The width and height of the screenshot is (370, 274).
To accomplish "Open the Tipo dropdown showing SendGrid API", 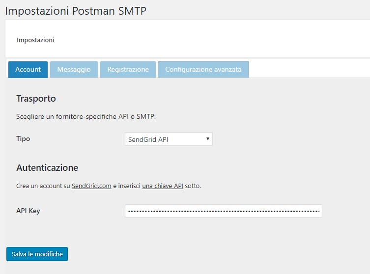I will pos(169,139).
